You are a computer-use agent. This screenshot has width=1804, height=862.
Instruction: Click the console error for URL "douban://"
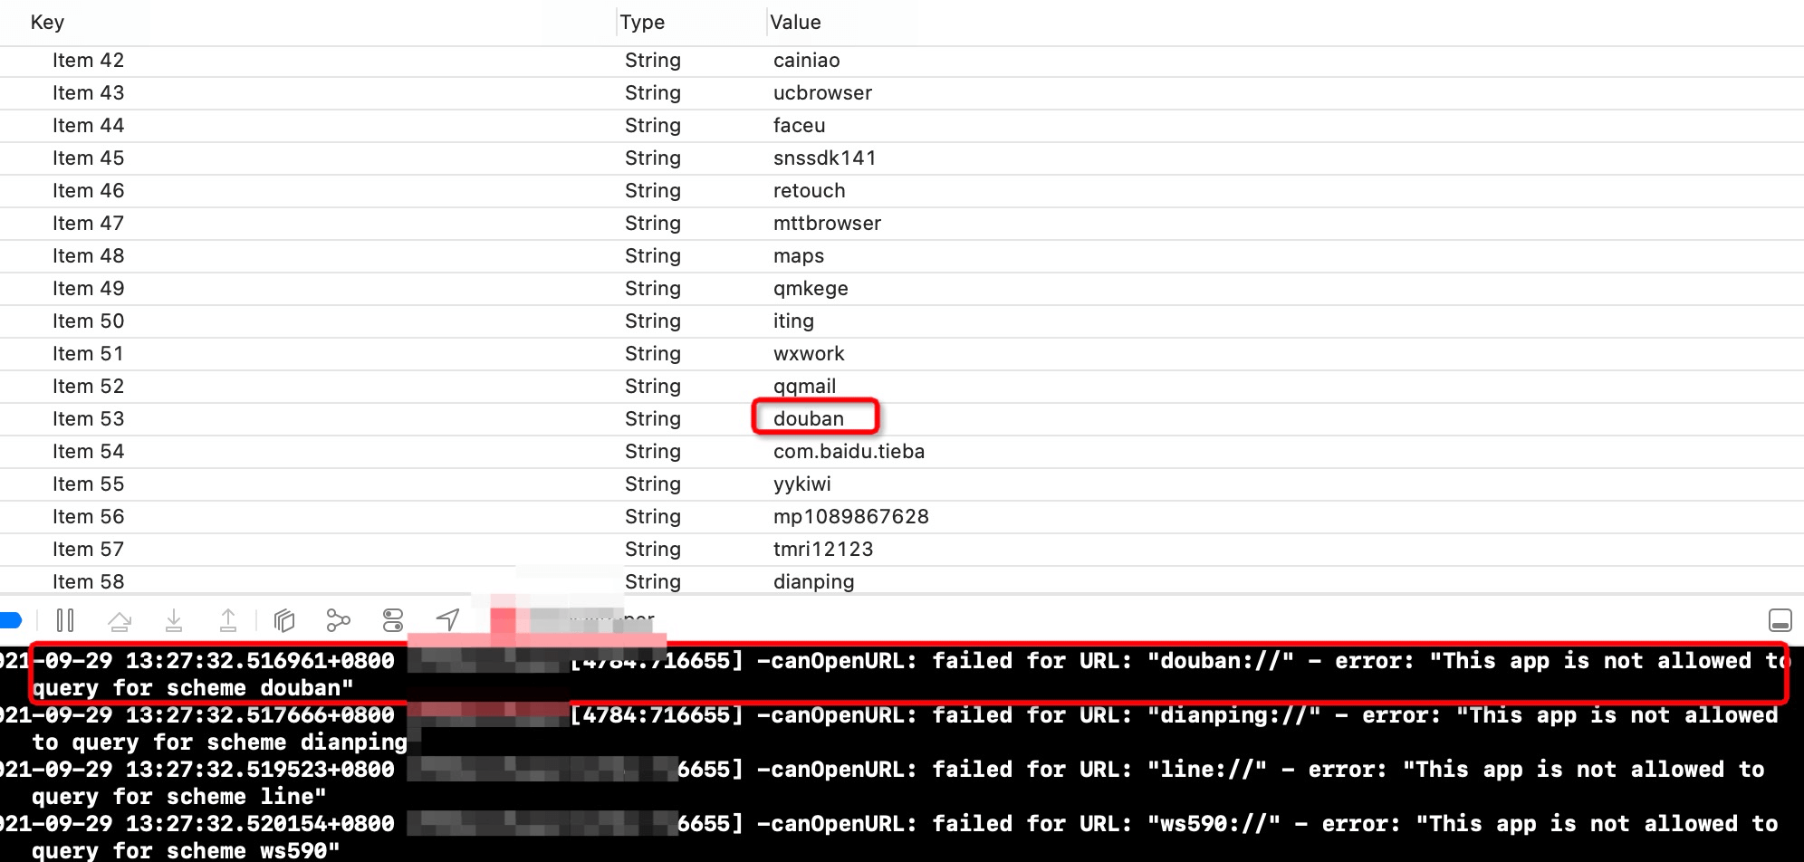897,675
